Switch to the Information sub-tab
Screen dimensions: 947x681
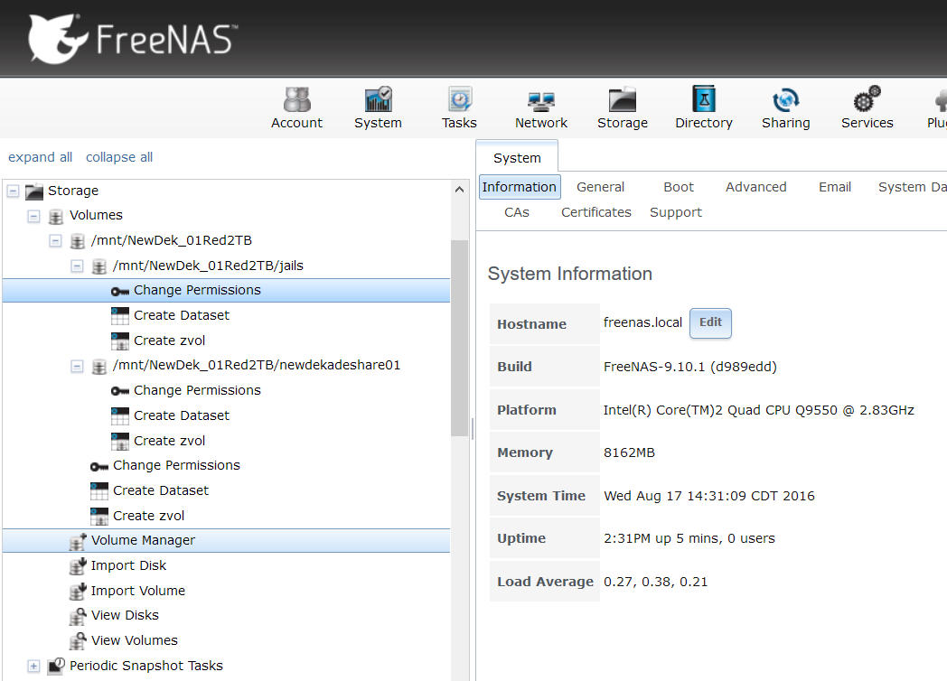(x=520, y=187)
